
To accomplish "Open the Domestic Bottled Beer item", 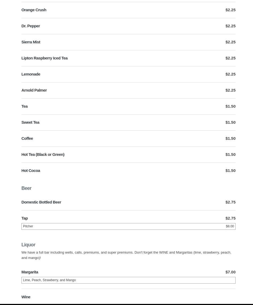I will point(41,202).
